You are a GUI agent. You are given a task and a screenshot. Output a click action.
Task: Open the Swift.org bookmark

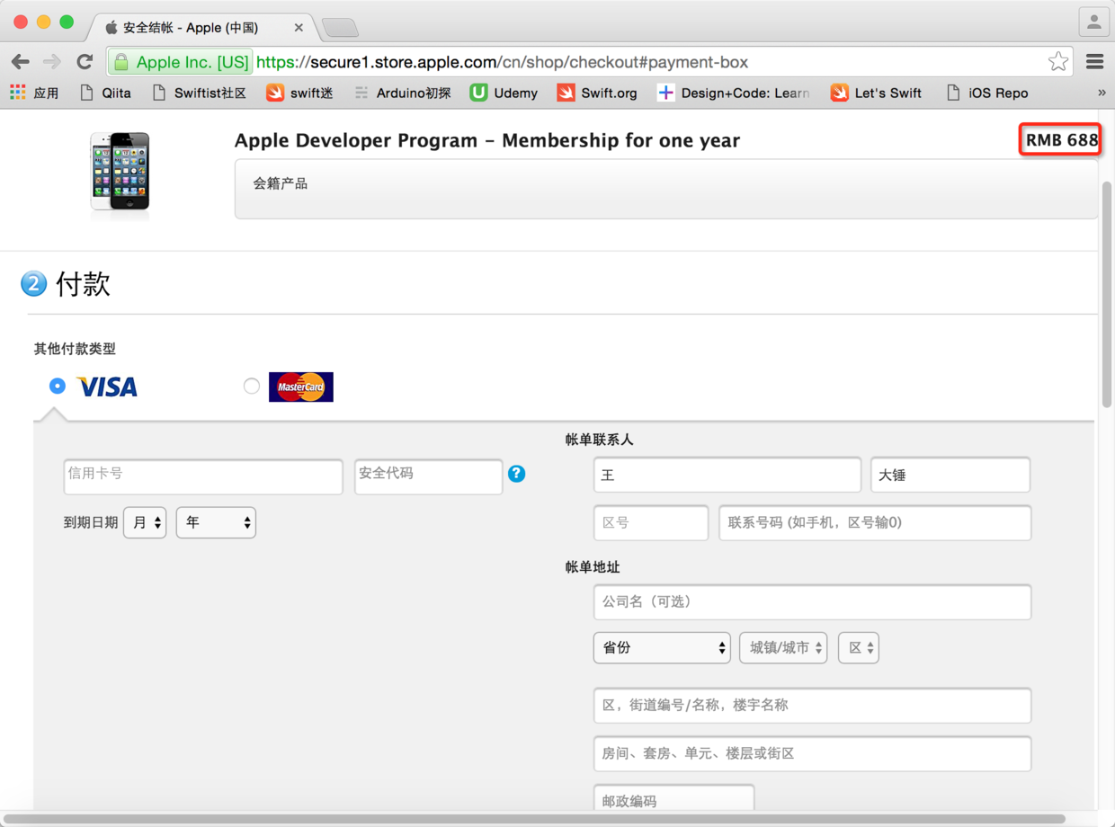tap(597, 93)
